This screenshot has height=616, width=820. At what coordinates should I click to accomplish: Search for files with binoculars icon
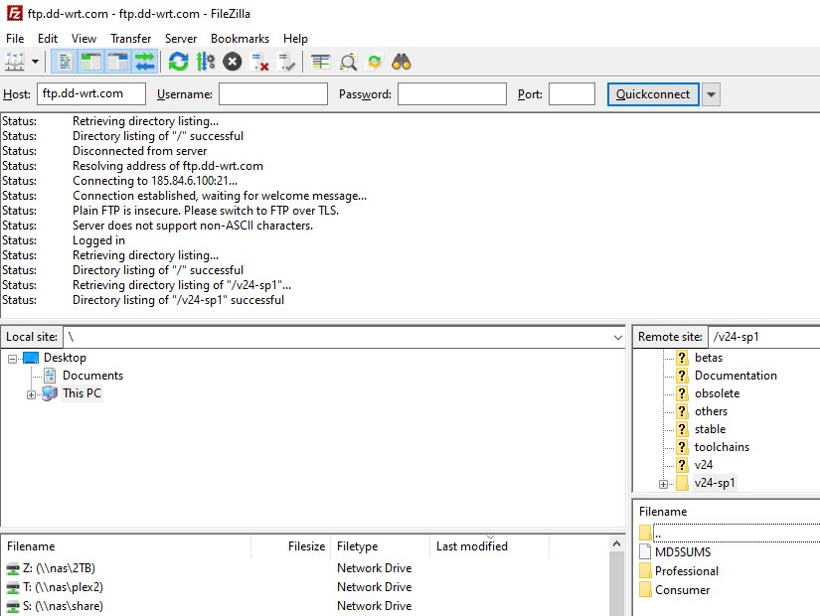pyautogui.click(x=402, y=63)
